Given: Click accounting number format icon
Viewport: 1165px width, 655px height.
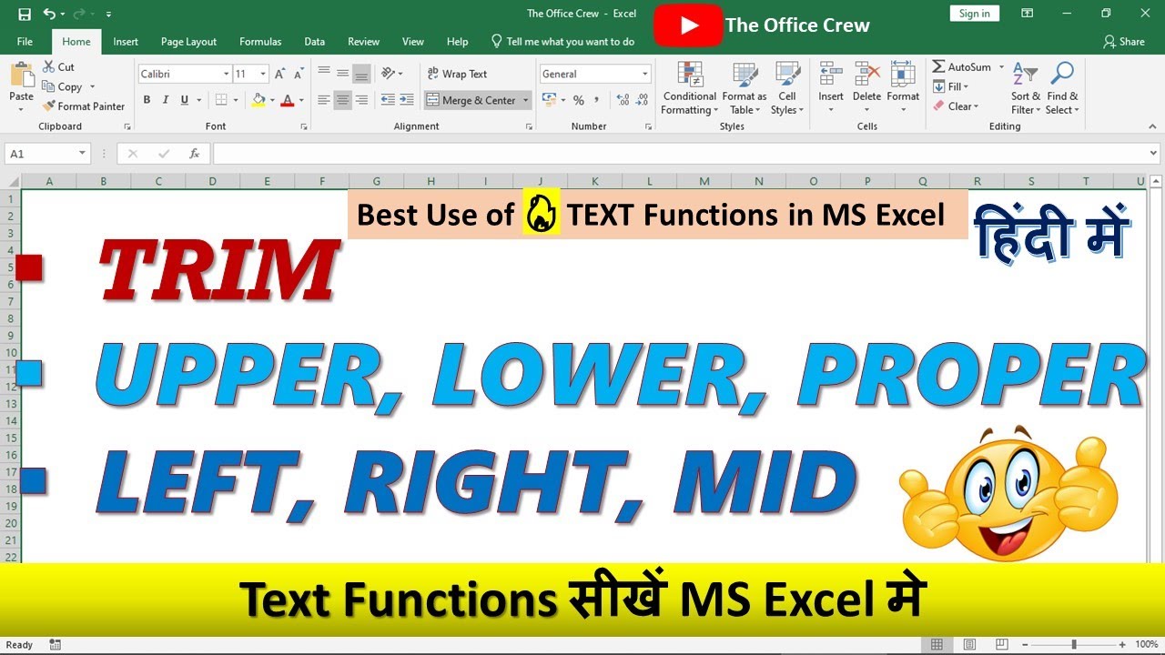Looking at the screenshot, I should pyautogui.click(x=548, y=100).
